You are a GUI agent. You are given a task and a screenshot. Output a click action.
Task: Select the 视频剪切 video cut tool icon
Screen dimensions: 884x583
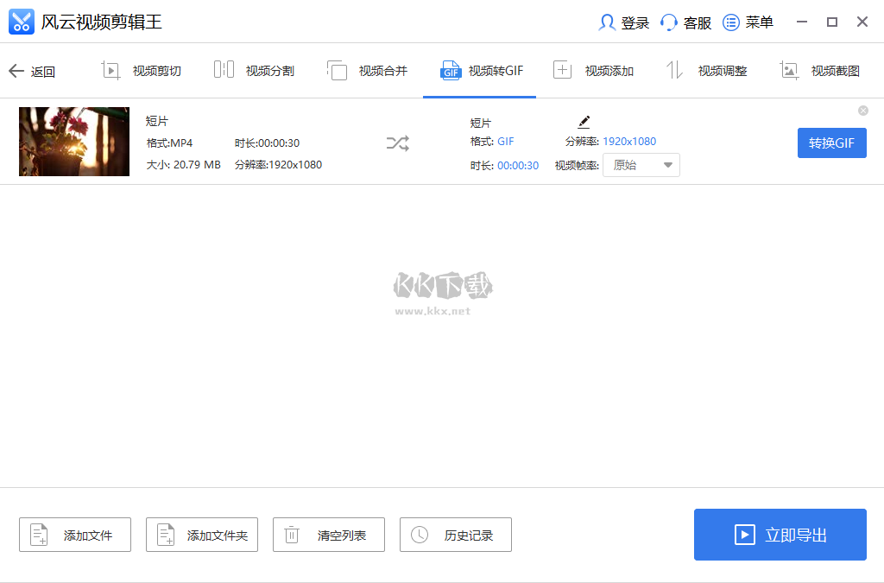[x=110, y=70]
